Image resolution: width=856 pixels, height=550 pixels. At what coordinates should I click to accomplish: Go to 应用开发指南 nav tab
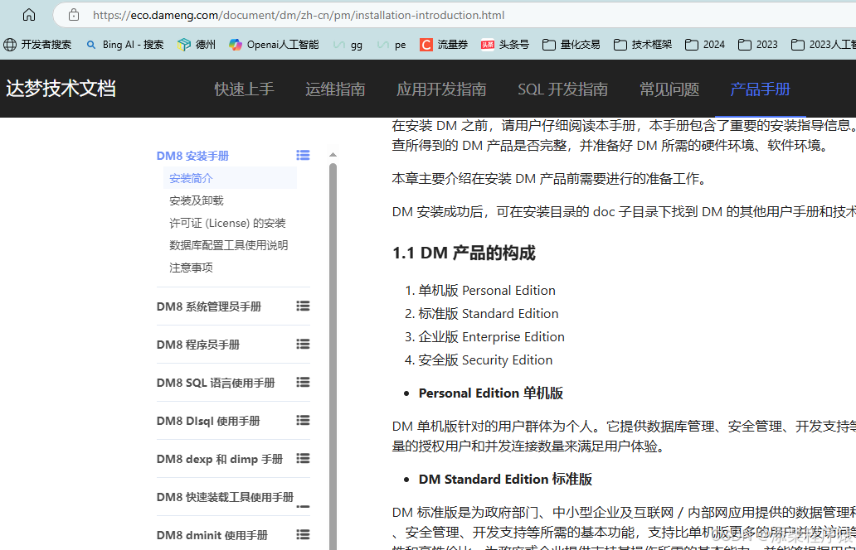click(x=441, y=89)
